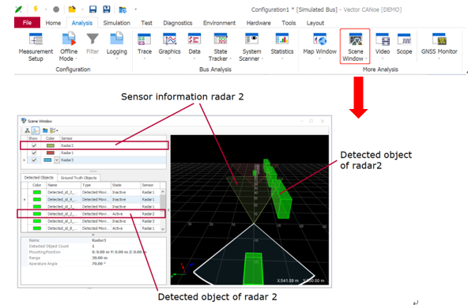Screen dimensions: 468x305
Task: Open the Trace analysis window
Action: point(145,44)
